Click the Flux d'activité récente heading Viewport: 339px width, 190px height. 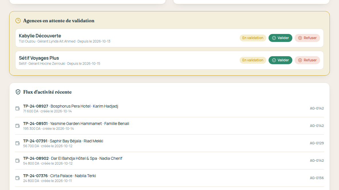[x=47, y=92]
